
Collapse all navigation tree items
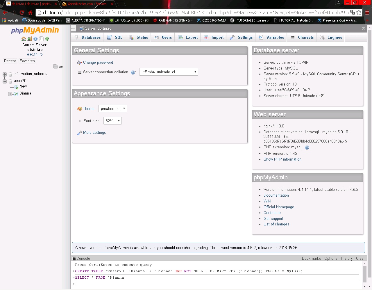(x=55, y=67)
